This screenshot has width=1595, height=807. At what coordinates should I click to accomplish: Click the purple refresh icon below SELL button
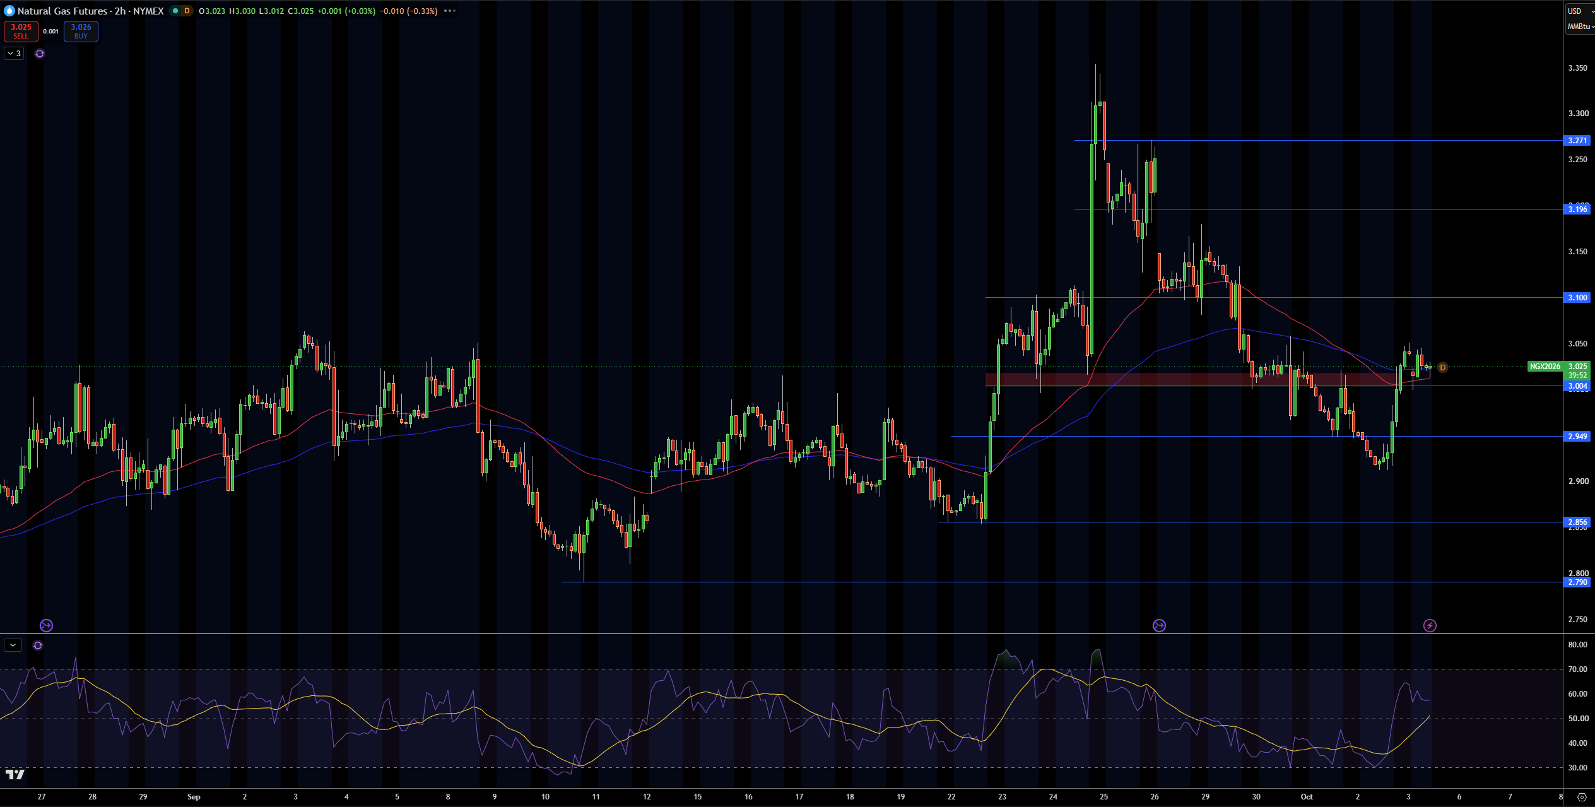pyautogui.click(x=40, y=54)
